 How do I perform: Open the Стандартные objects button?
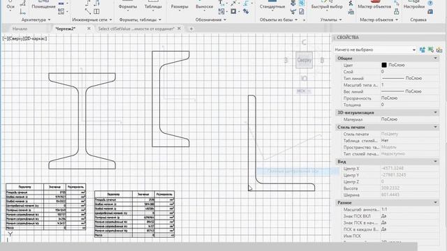[x=272, y=6]
